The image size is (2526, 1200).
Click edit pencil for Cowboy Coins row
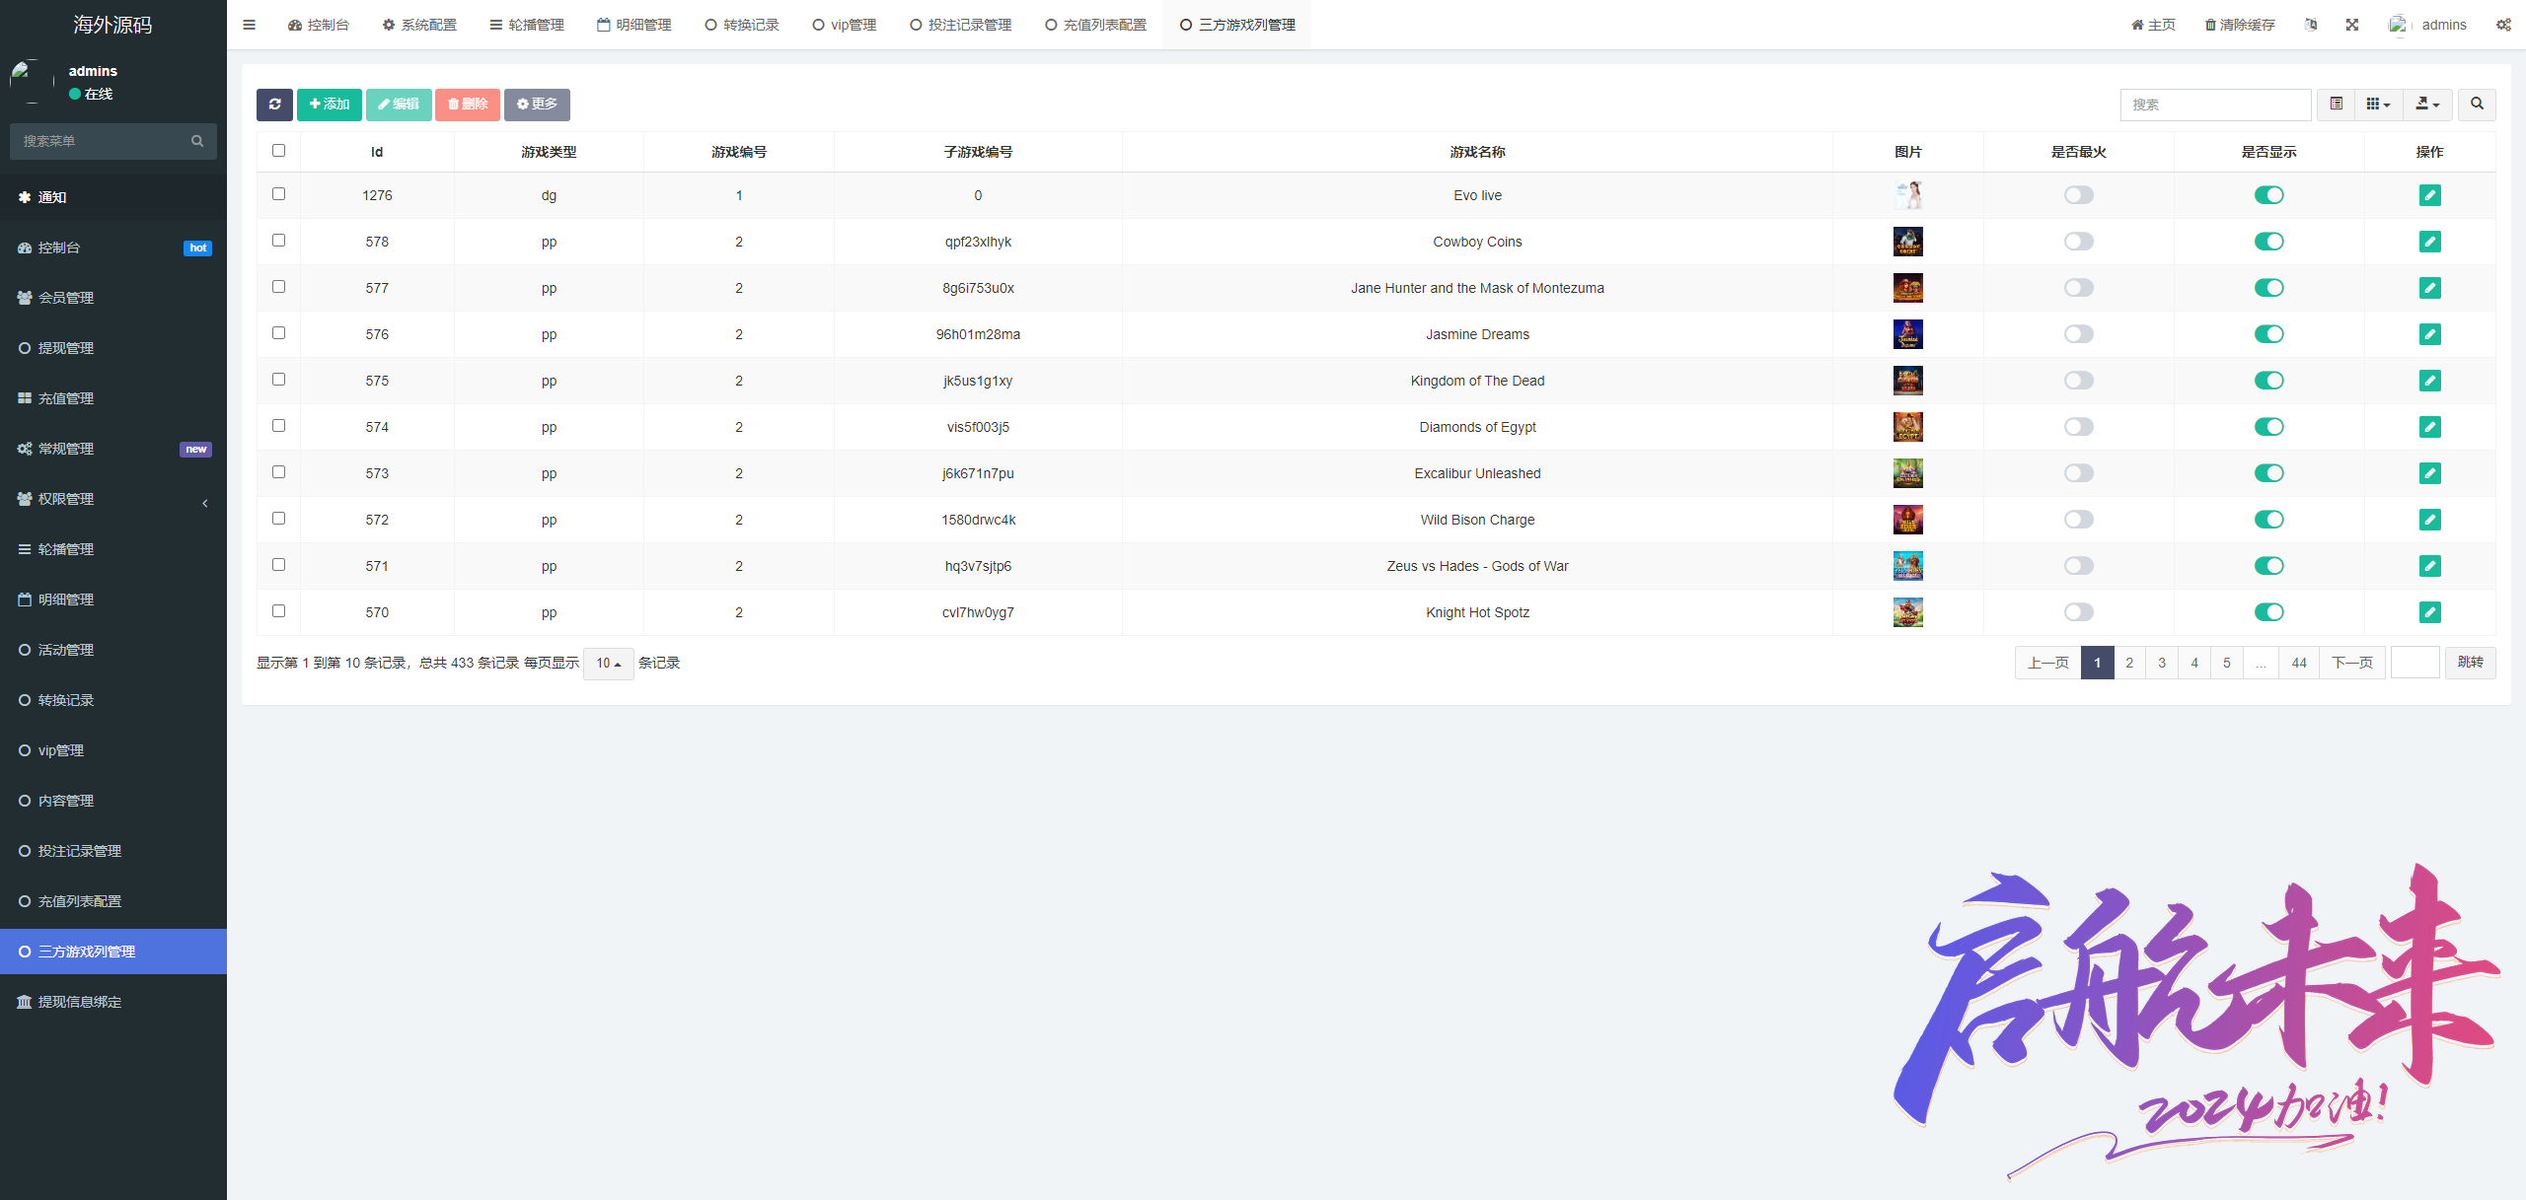(x=2429, y=242)
